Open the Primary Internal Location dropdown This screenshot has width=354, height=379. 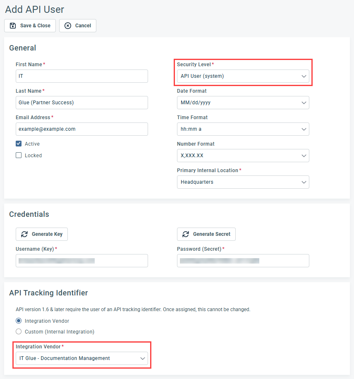pos(243,182)
